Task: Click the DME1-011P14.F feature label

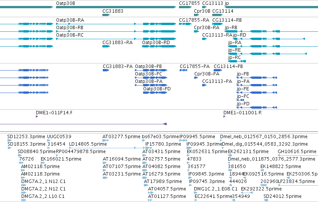Action: pyautogui.click(x=54, y=113)
